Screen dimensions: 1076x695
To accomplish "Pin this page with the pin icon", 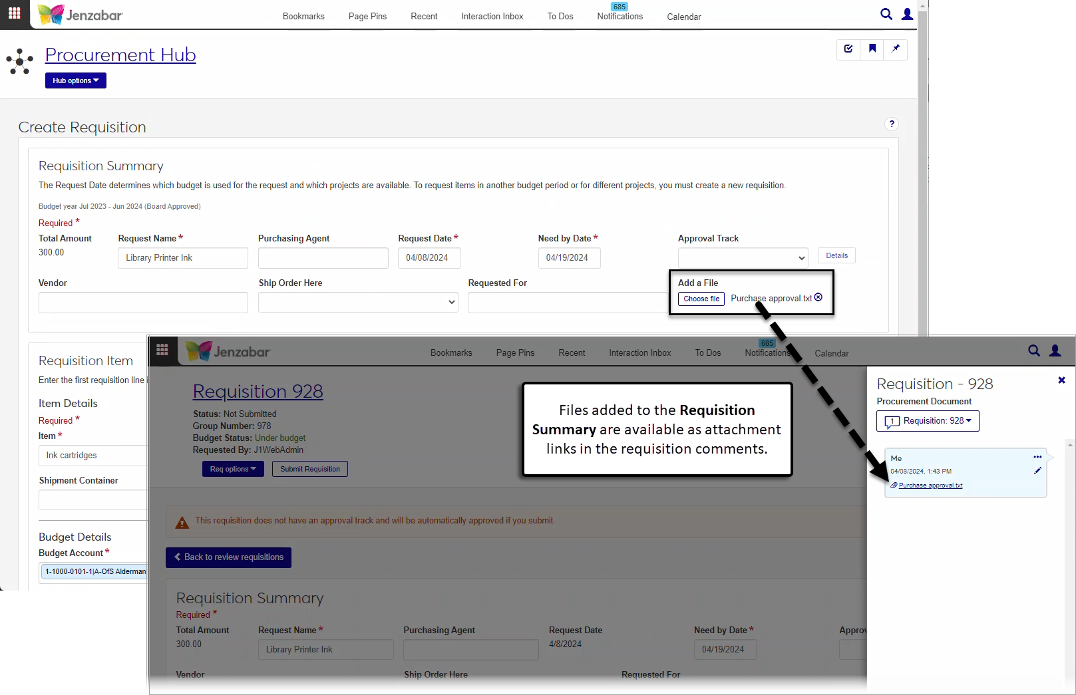I will [896, 49].
